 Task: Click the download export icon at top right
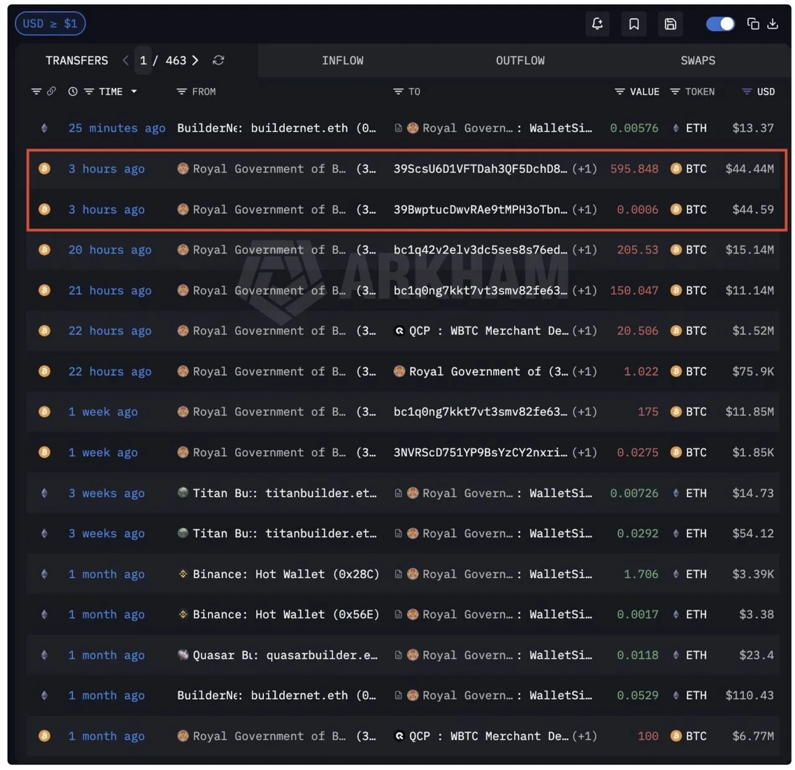773,24
